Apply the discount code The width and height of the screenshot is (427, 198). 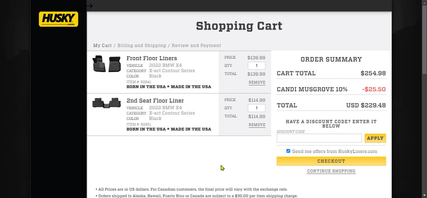tap(375, 138)
